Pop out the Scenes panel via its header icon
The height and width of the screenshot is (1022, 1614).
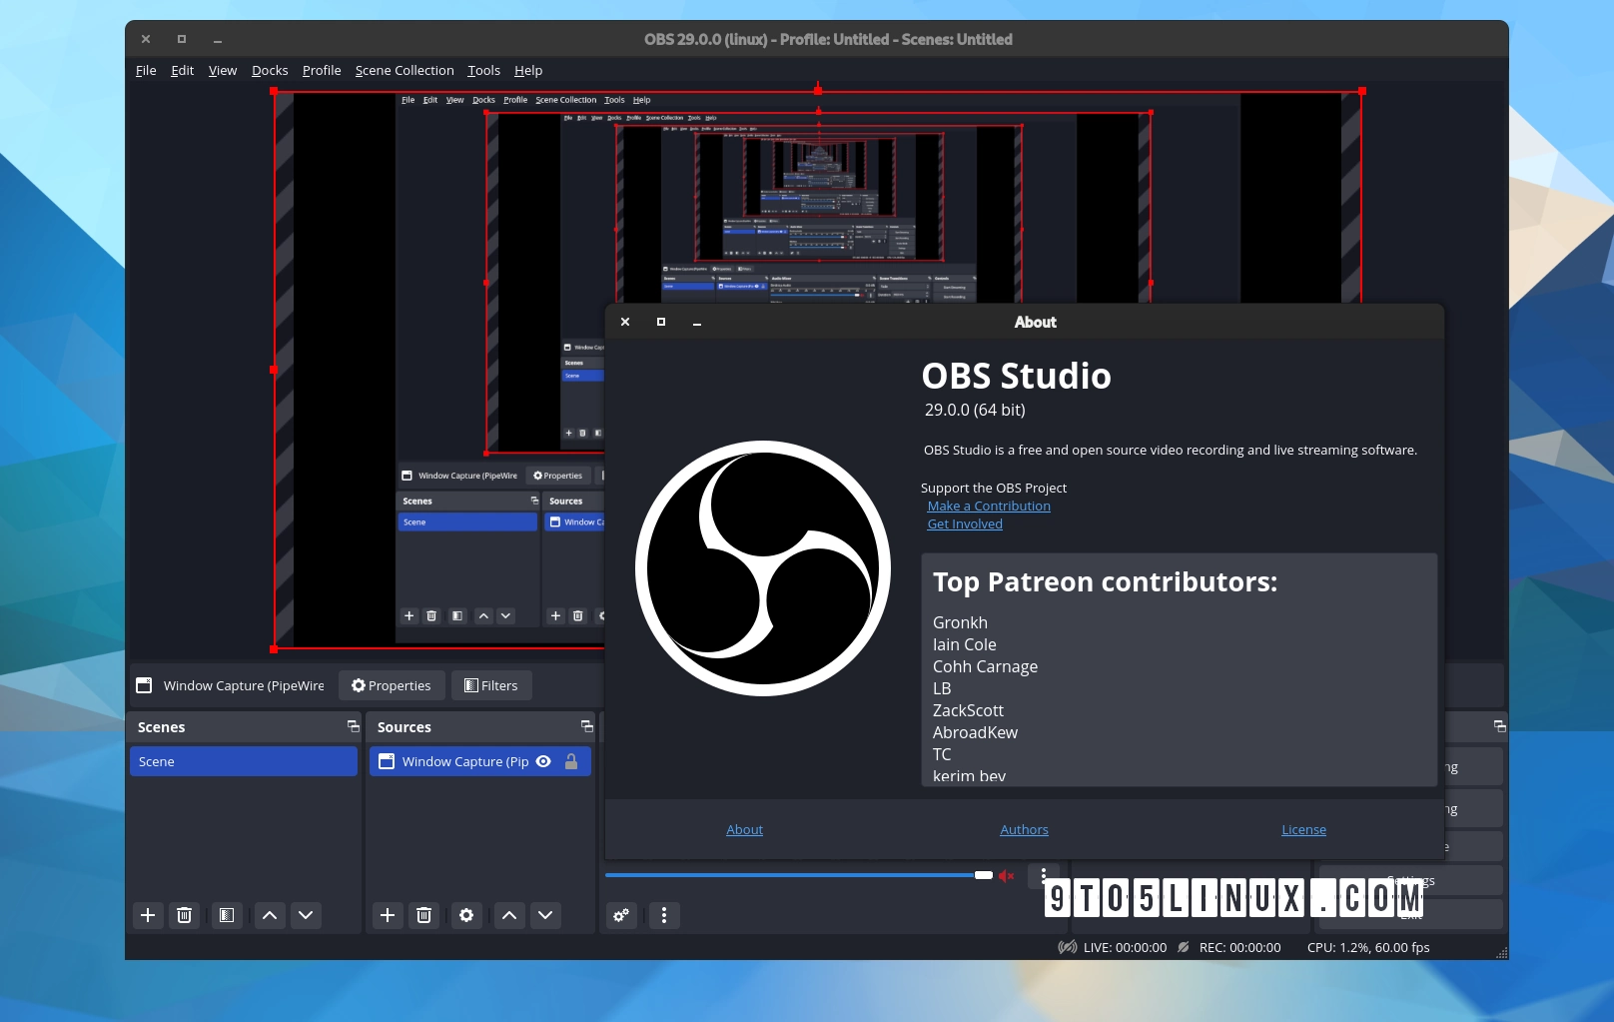[353, 726]
